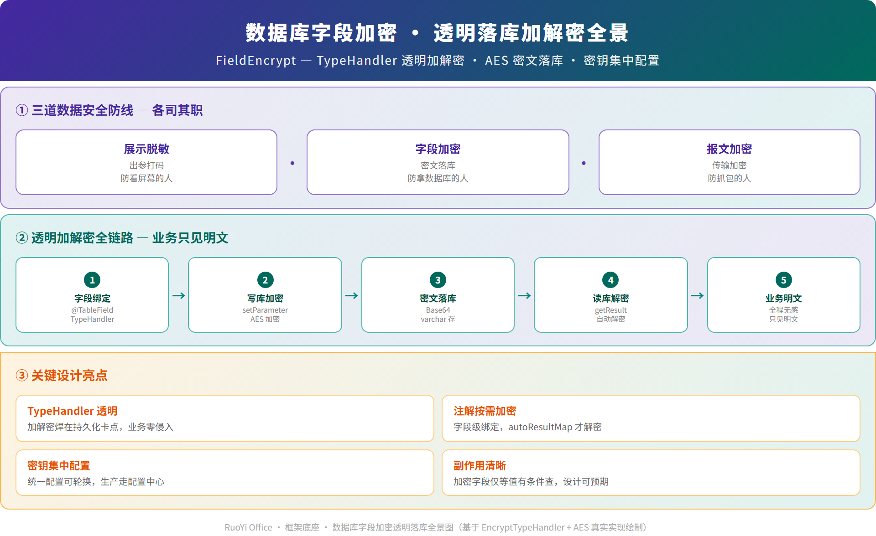Click the step title 写库加密

click(x=265, y=299)
